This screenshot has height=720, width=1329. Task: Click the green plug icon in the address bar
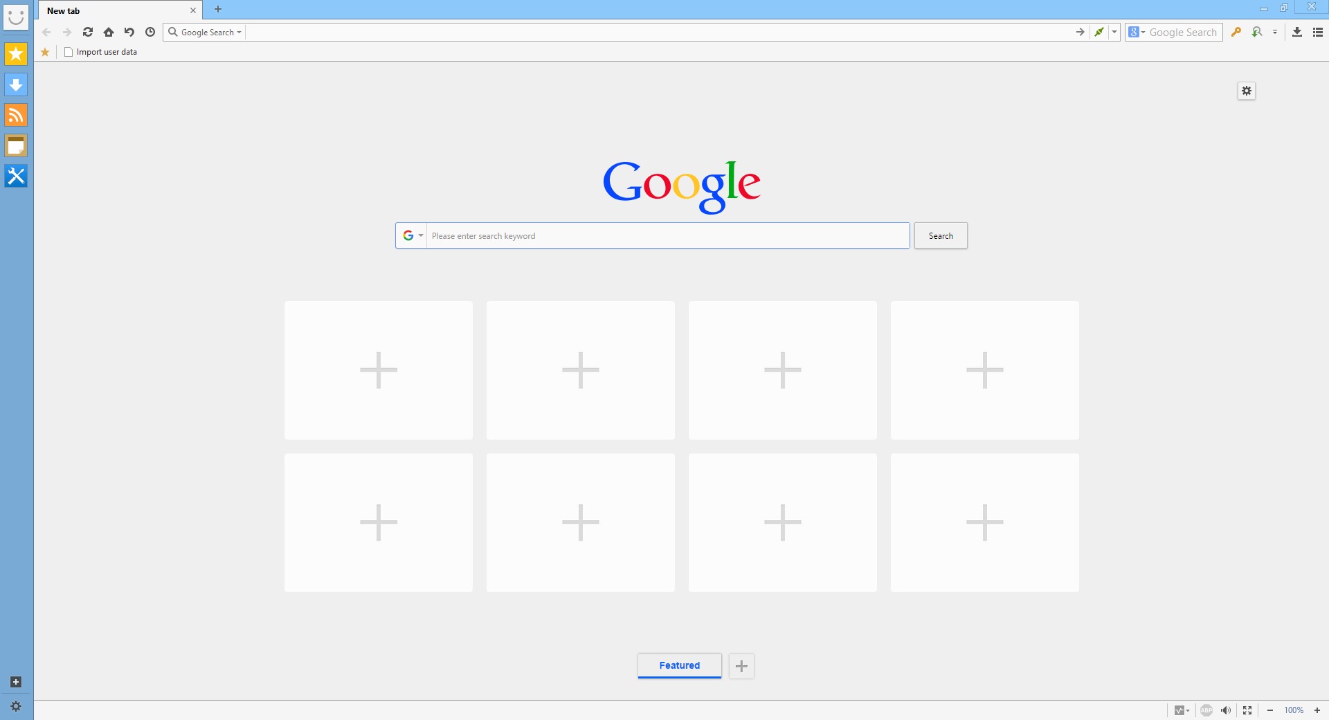1099,32
